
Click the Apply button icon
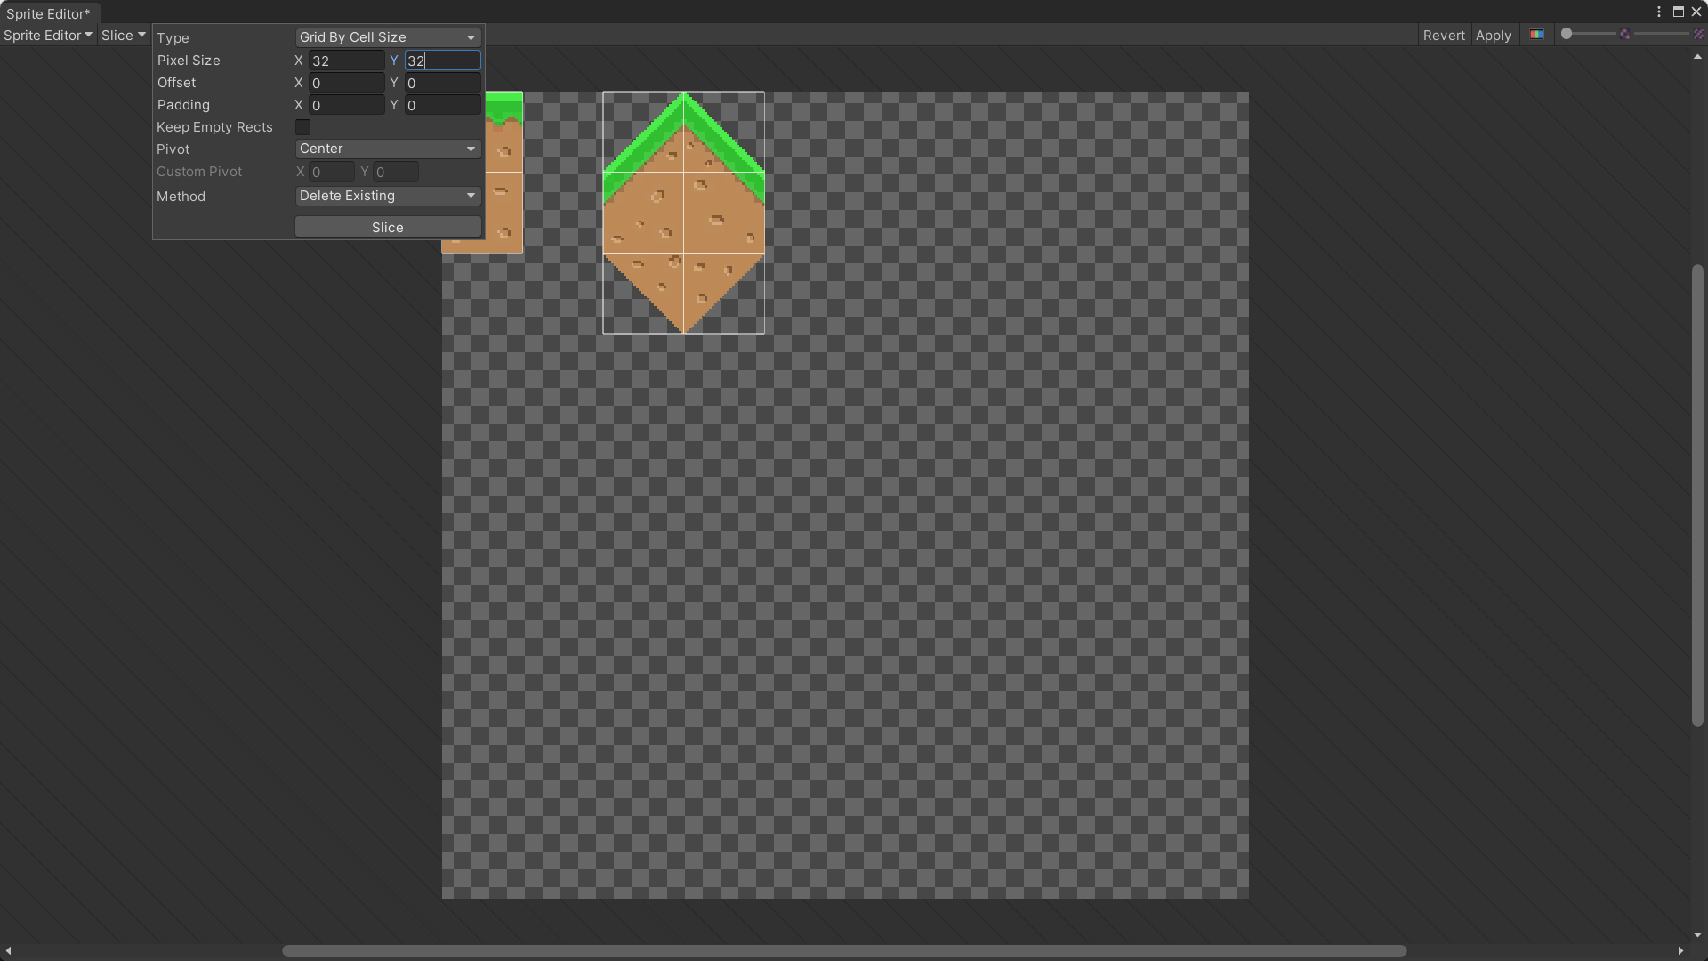1494,34
